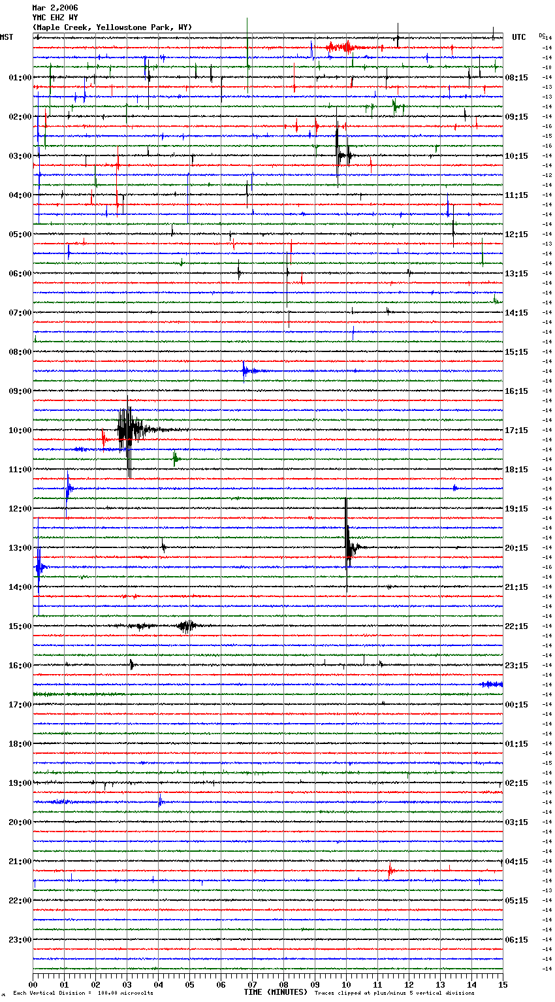Click the "04:00" MST hour label

20,195
